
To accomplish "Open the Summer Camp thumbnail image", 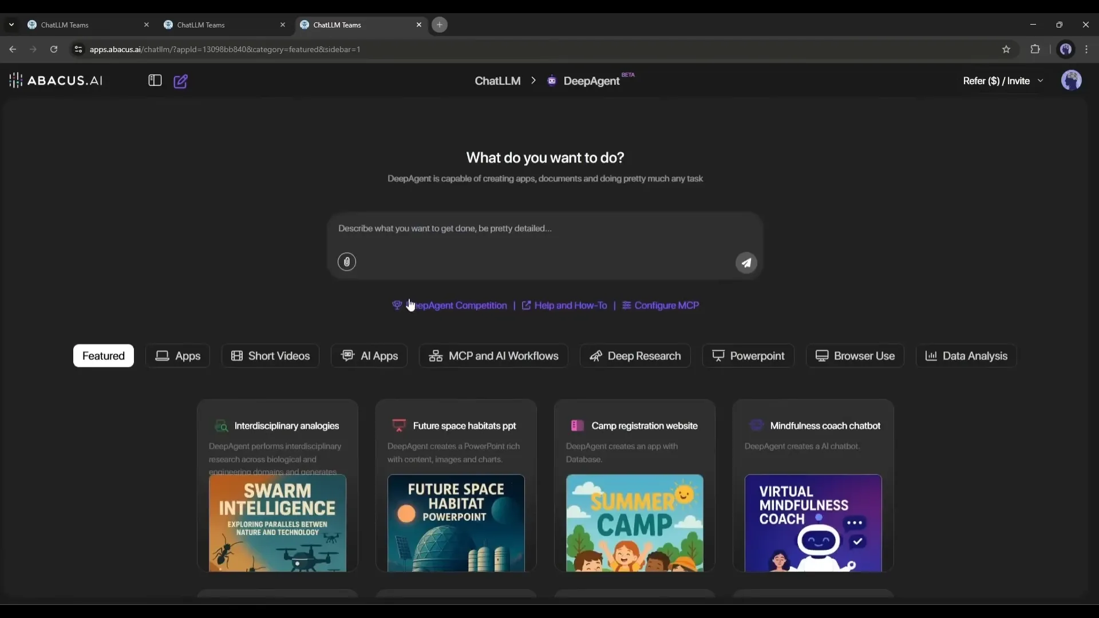I will [635, 523].
